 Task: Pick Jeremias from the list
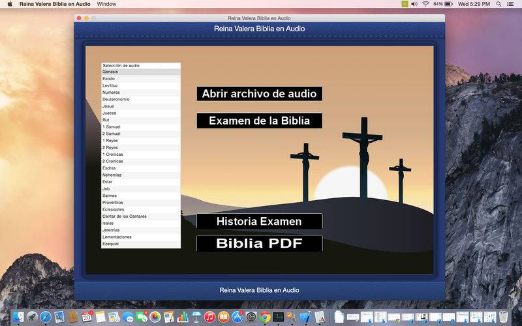141,230
